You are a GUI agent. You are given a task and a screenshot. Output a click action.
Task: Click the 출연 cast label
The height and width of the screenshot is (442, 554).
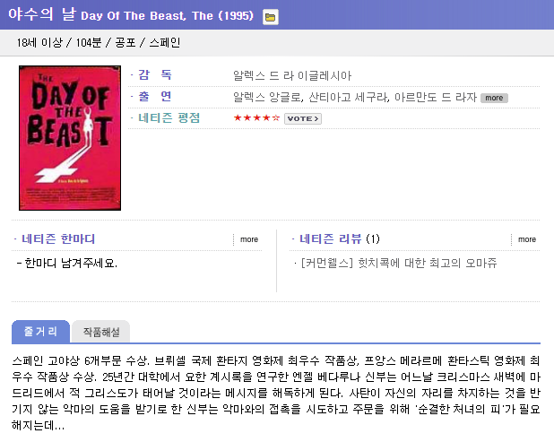153,96
